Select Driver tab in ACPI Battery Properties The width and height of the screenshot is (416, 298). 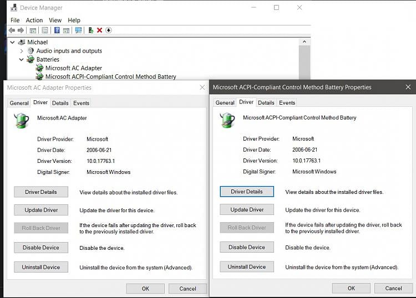(246, 102)
